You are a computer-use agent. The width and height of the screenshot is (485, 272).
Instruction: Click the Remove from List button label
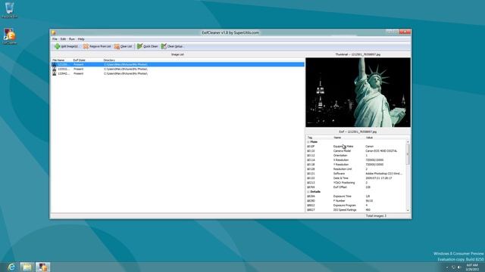(x=100, y=47)
